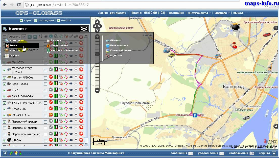Click the silver car marker near Городской парк
Screen dimensions: 279x158
click(246, 117)
